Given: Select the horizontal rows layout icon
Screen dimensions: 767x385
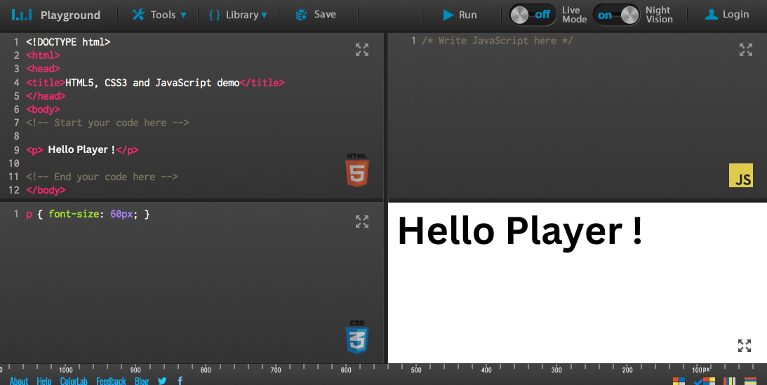Looking at the screenshot, I should [750, 381].
